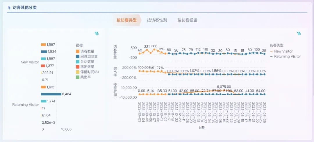The height and width of the screenshot is (142, 314).
Task: Click the Returning Visitor bar labeled 6,484
Action: click(51, 94)
